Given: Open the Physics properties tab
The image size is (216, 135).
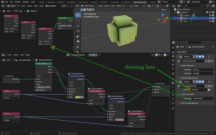Looking at the screenshot, I should (173, 91).
